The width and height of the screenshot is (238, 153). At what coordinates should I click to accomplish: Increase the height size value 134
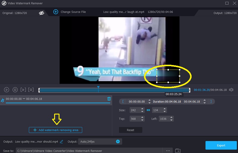click(x=165, y=109)
